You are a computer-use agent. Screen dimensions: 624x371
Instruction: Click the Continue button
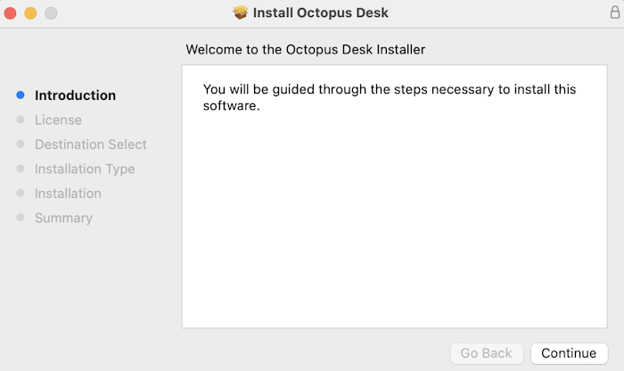tap(569, 353)
